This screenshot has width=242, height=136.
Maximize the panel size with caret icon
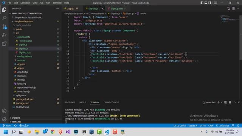[x=234, y=102]
